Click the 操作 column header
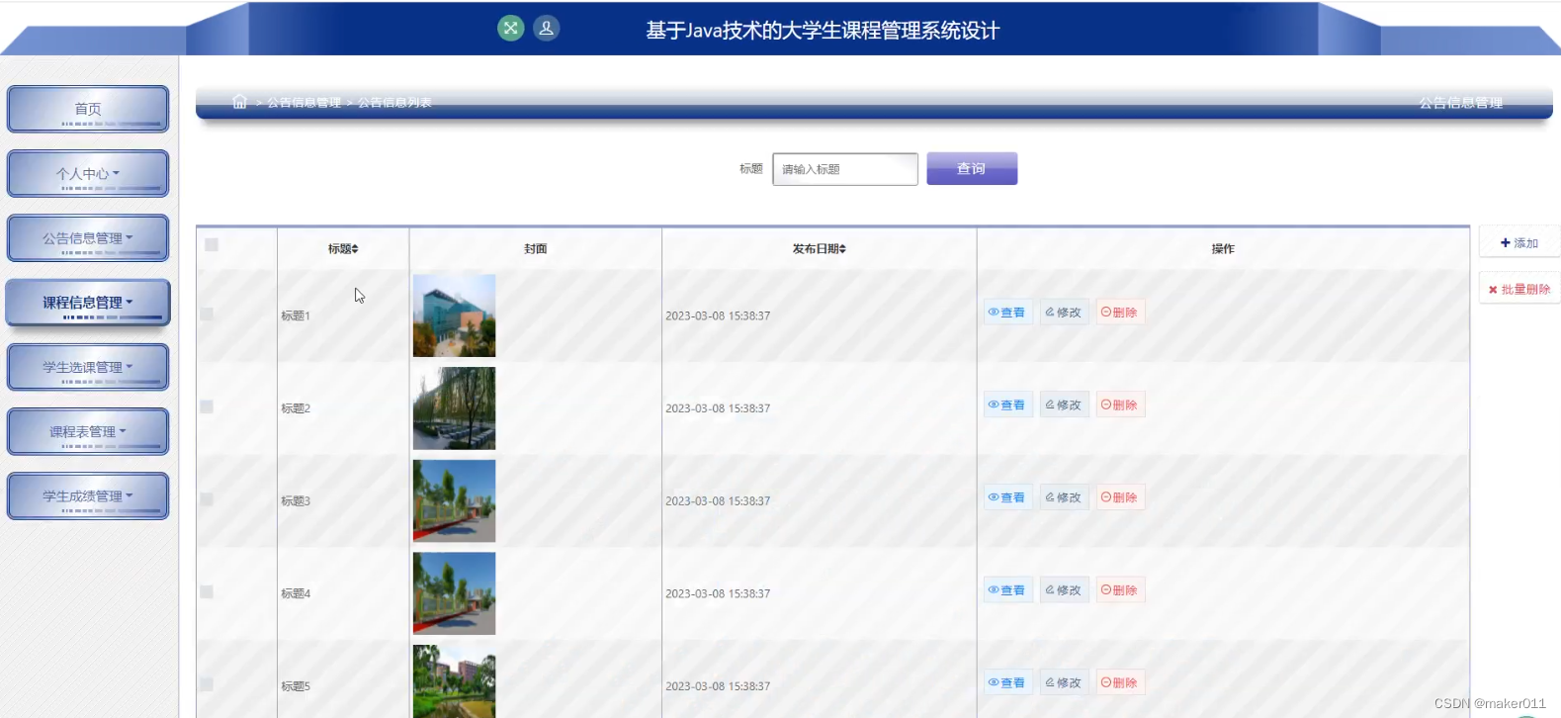The width and height of the screenshot is (1561, 718). coord(1223,249)
